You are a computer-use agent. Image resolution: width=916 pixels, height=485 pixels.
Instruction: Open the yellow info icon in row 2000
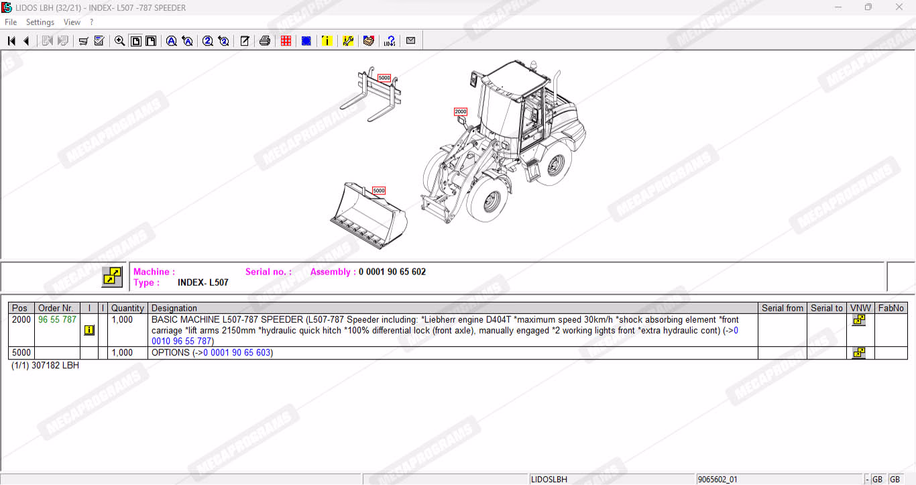(x=89, y=330)
